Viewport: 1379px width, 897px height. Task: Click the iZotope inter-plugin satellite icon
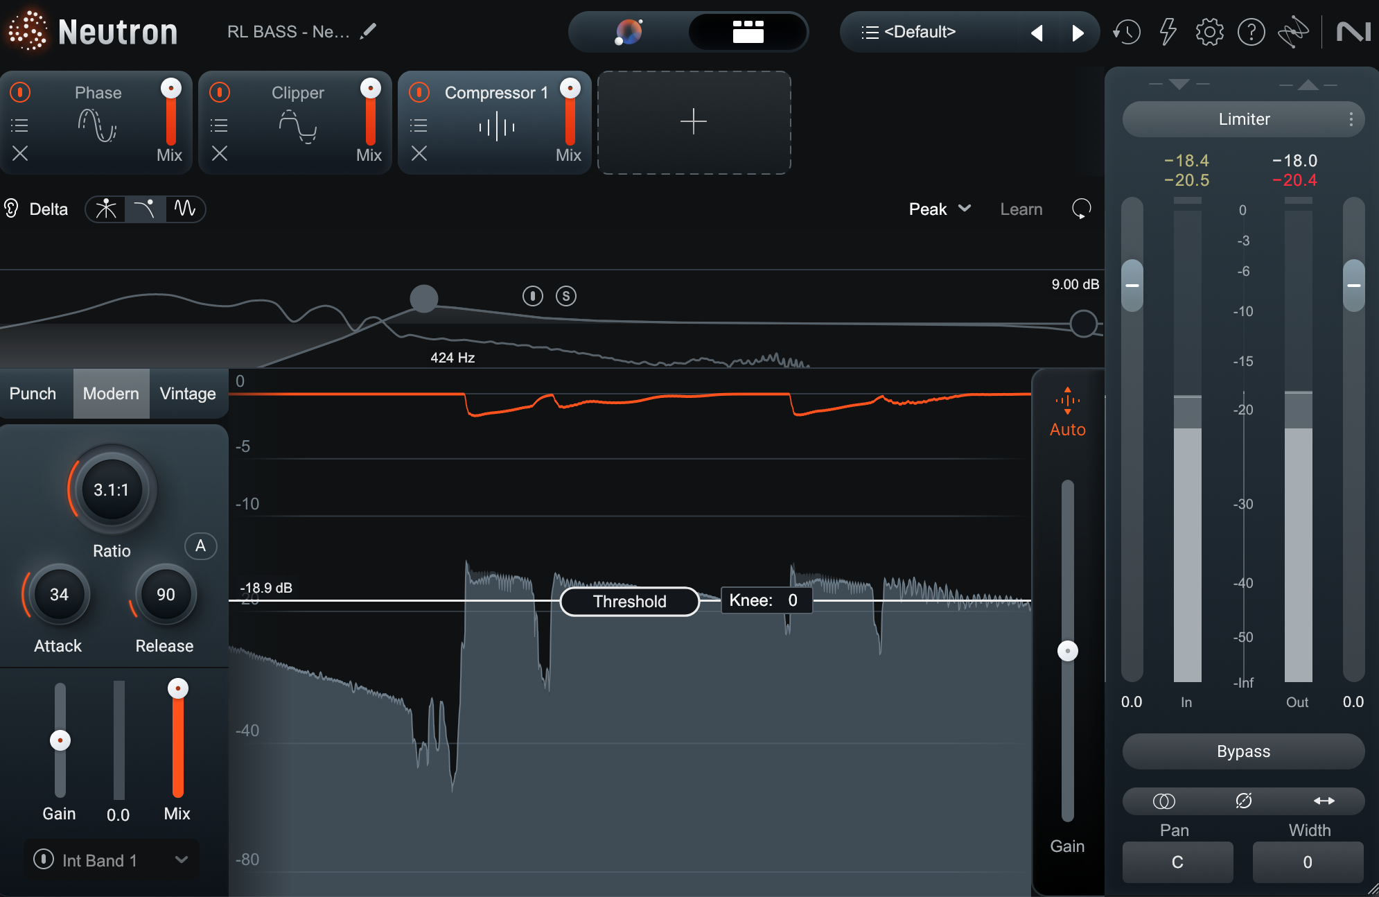tap(1293, 32)
